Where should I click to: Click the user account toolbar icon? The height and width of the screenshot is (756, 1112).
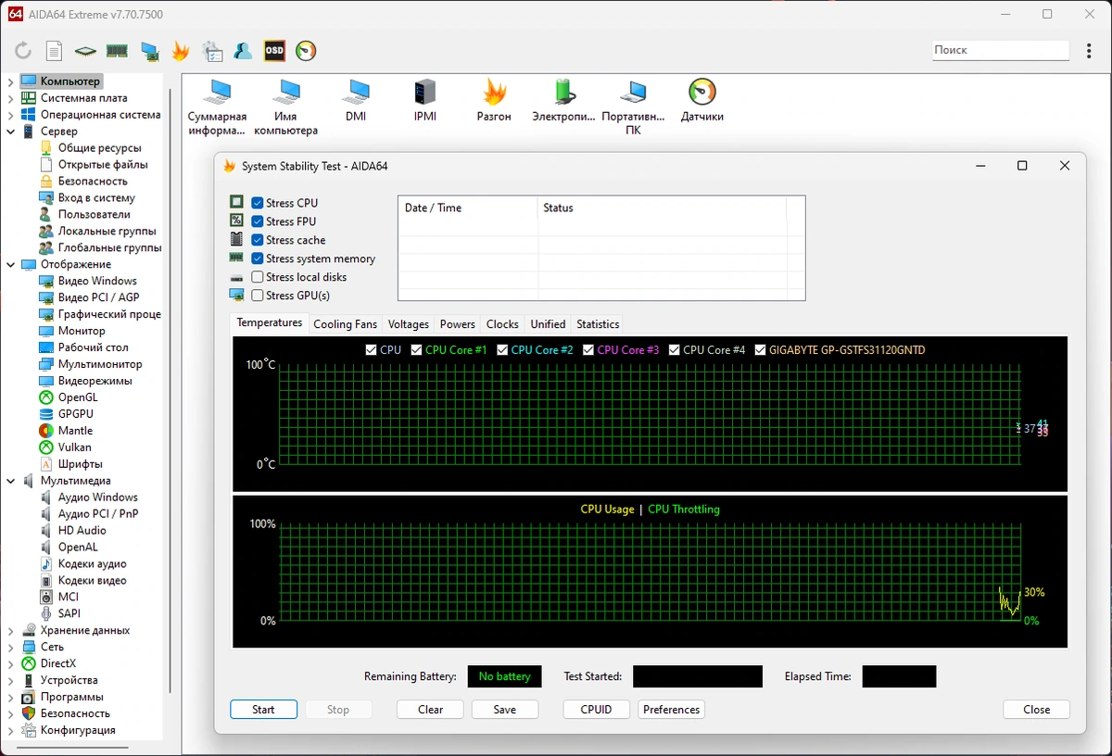point(244,51)
